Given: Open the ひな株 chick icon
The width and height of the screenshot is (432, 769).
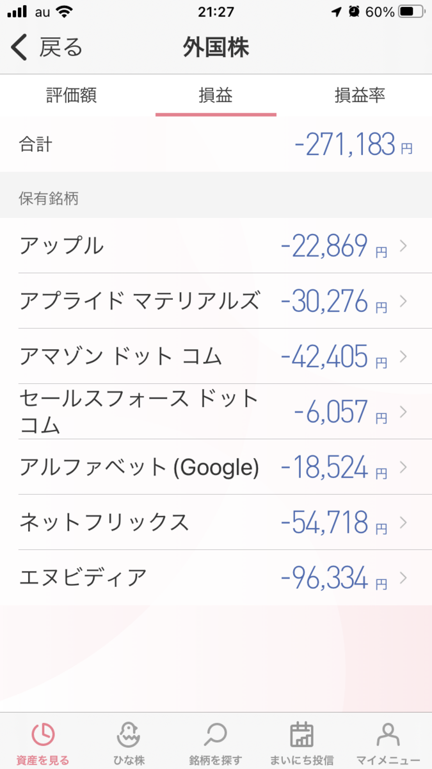Looking at the screenshot, I should point(129,735).
